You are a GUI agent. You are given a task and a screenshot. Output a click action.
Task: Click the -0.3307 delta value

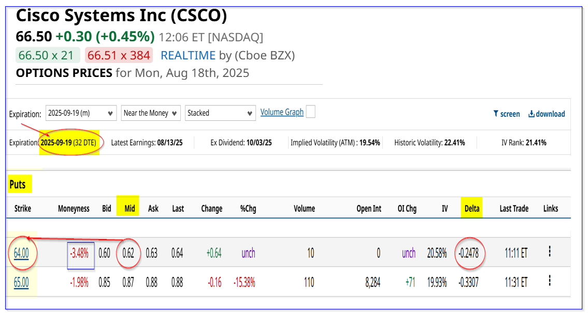click(469, 283)
